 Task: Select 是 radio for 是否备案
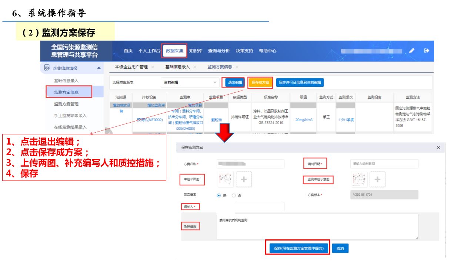pos(219,195)
